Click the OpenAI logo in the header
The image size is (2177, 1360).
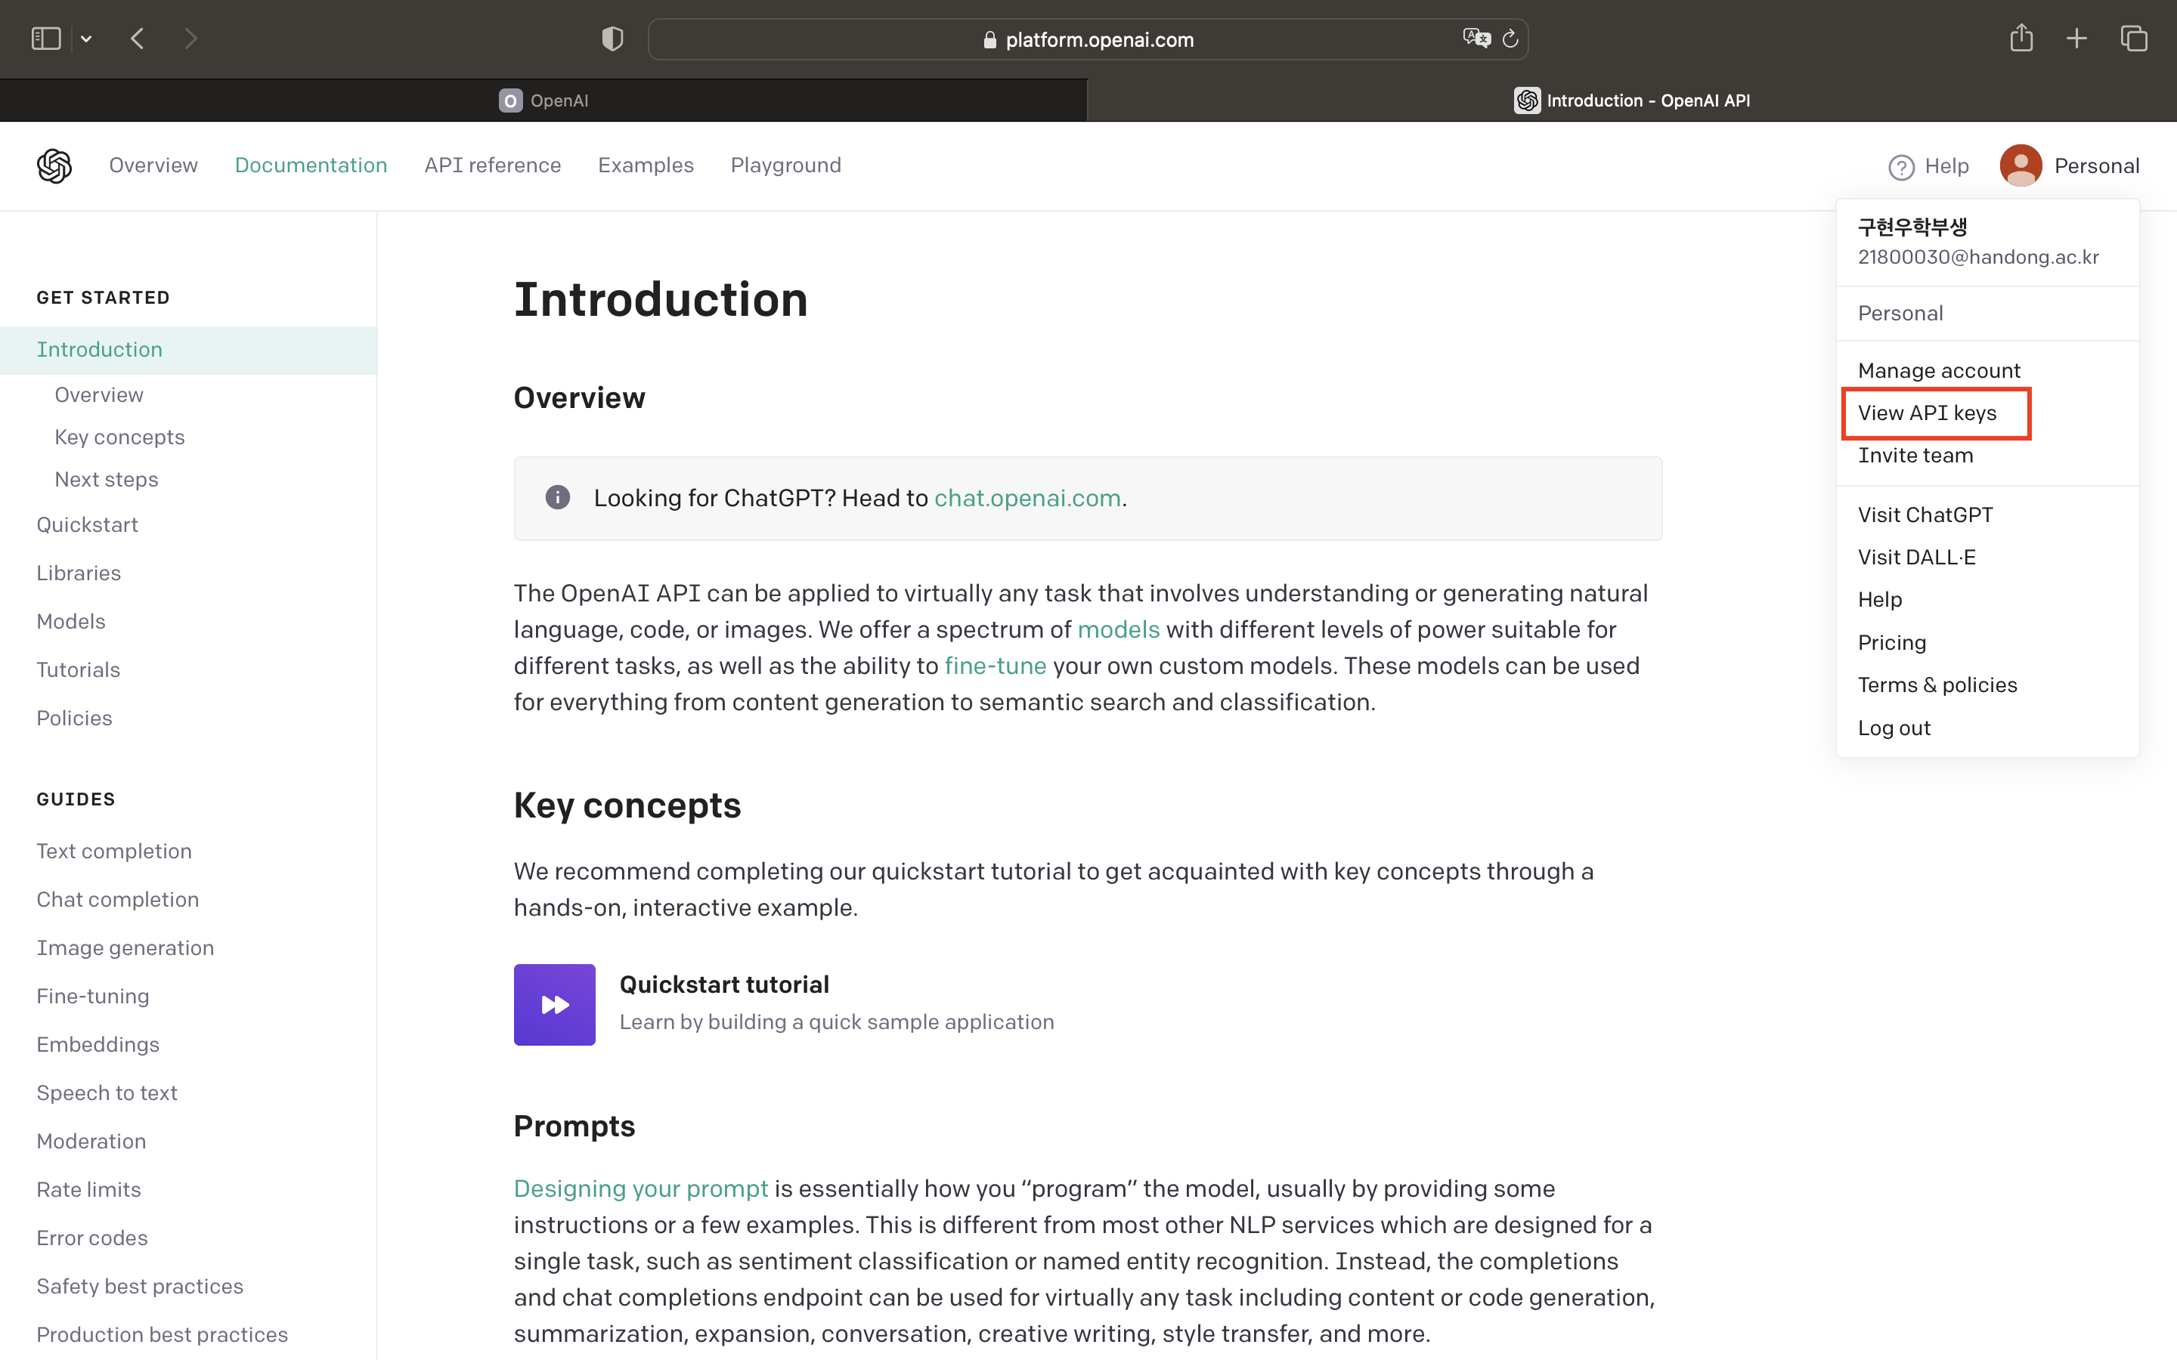(54, 165)
